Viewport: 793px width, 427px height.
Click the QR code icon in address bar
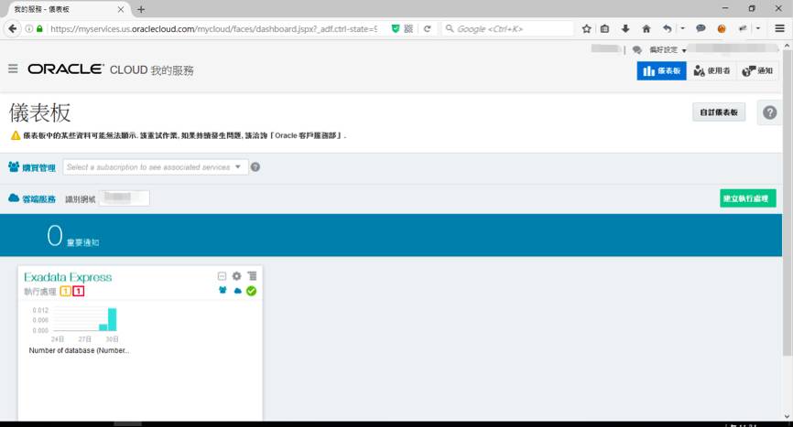click(x=408, y=28)
